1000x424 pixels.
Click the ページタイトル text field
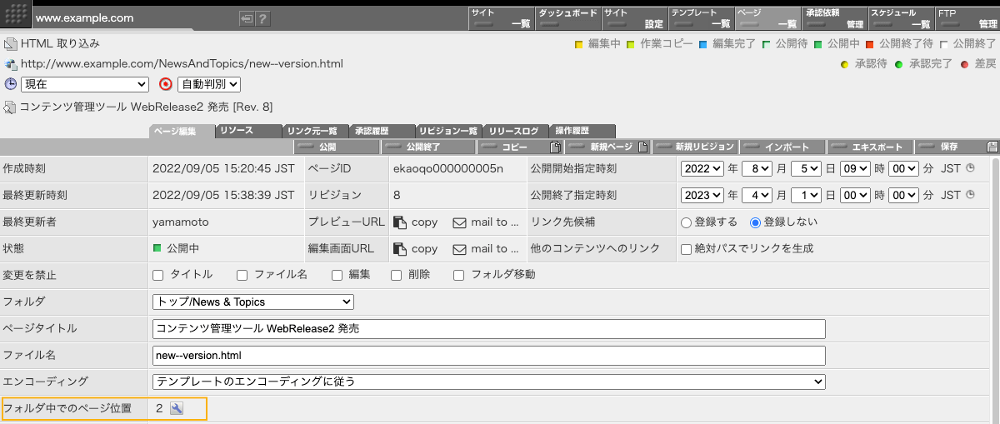(489, 328)
